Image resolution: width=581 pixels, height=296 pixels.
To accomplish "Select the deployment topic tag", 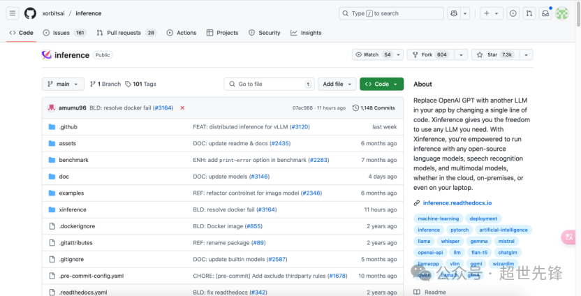I will 483,219.
